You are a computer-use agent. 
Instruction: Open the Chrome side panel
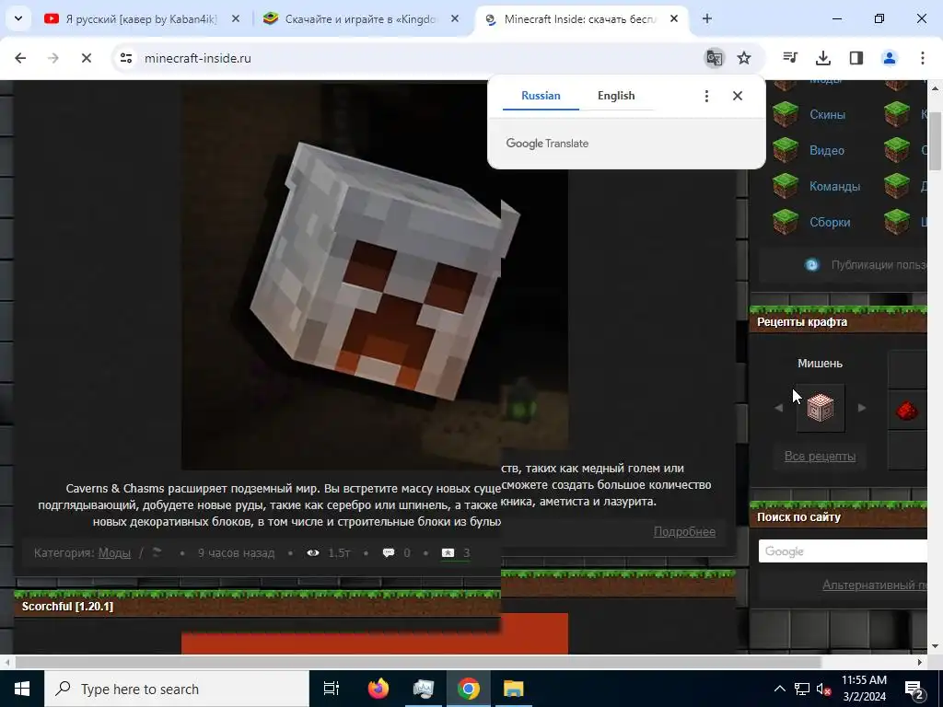pos(856,58)
